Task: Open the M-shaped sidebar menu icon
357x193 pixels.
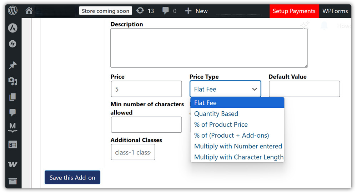Action: coord(12,127)
